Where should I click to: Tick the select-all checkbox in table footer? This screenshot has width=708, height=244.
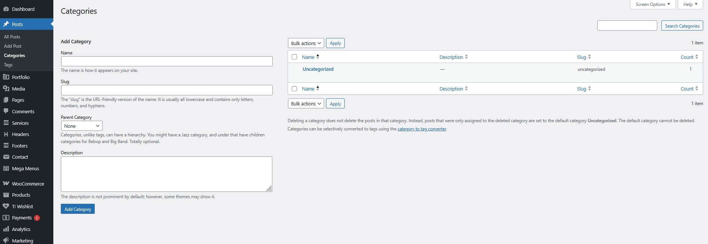pos(294,89)
